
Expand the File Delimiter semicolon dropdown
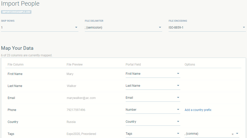pyautogui.click(x=160, y=28)
